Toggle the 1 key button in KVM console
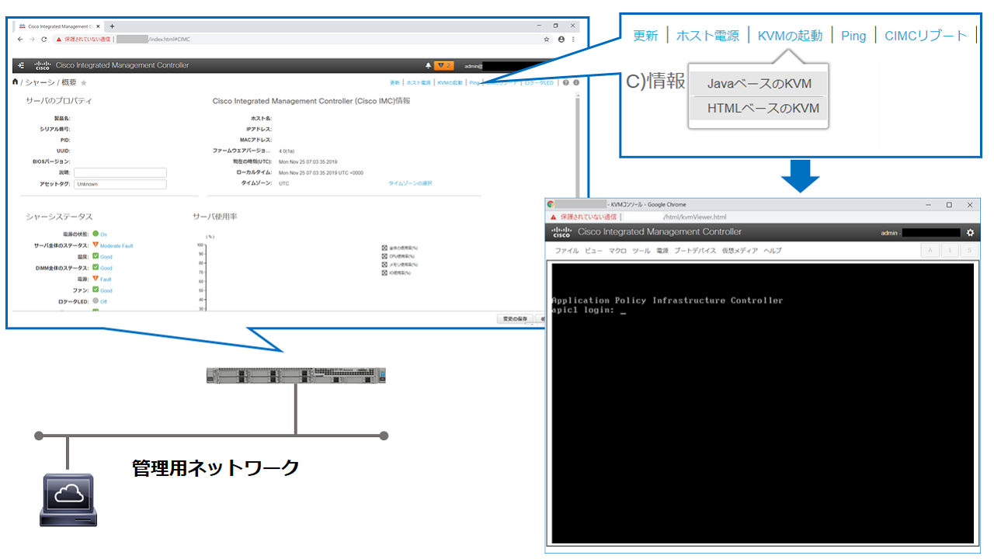The width and height of the screenshot is (994, 559). (x=950, y=250)
